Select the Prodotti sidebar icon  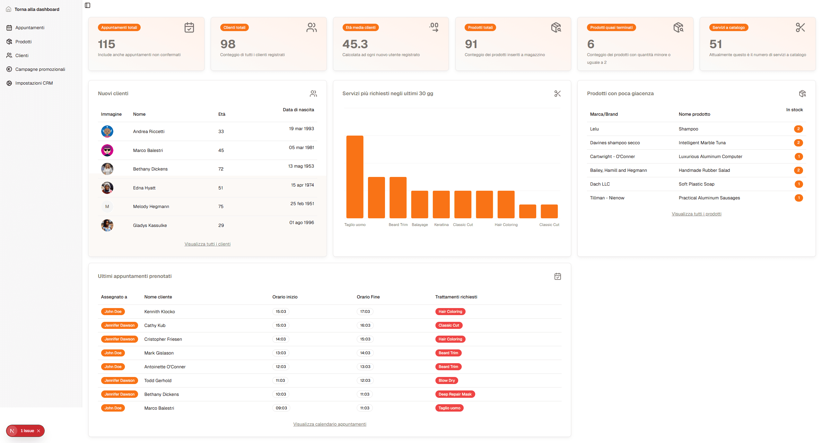click(9, 41)
